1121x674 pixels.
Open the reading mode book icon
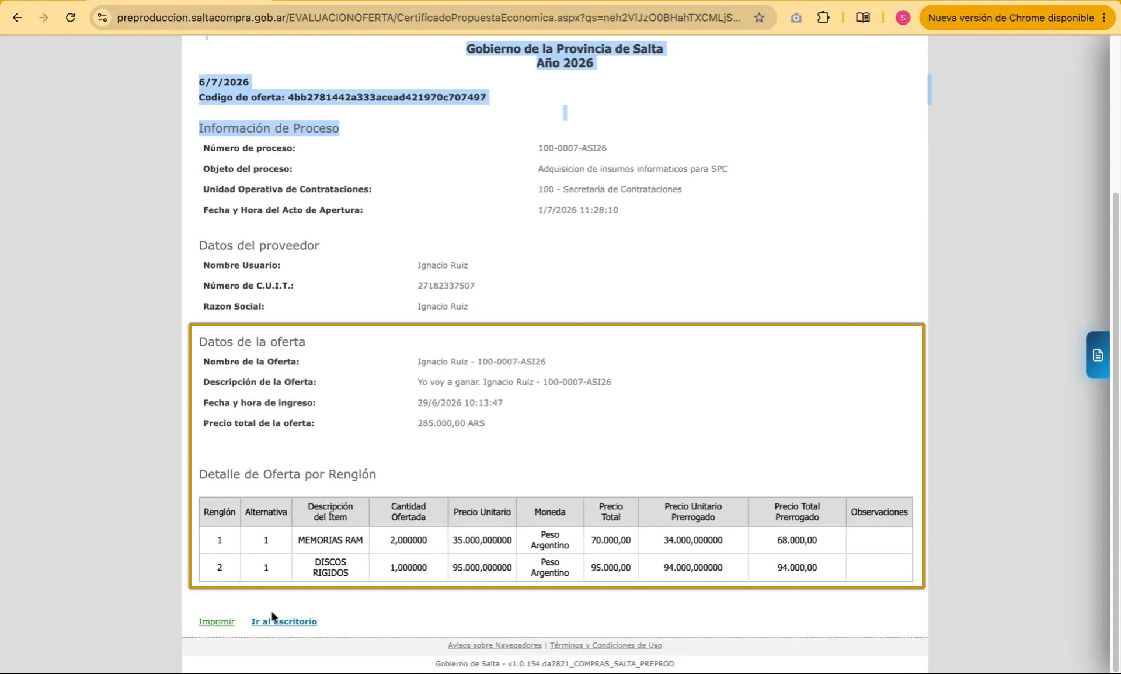point(862,18)
